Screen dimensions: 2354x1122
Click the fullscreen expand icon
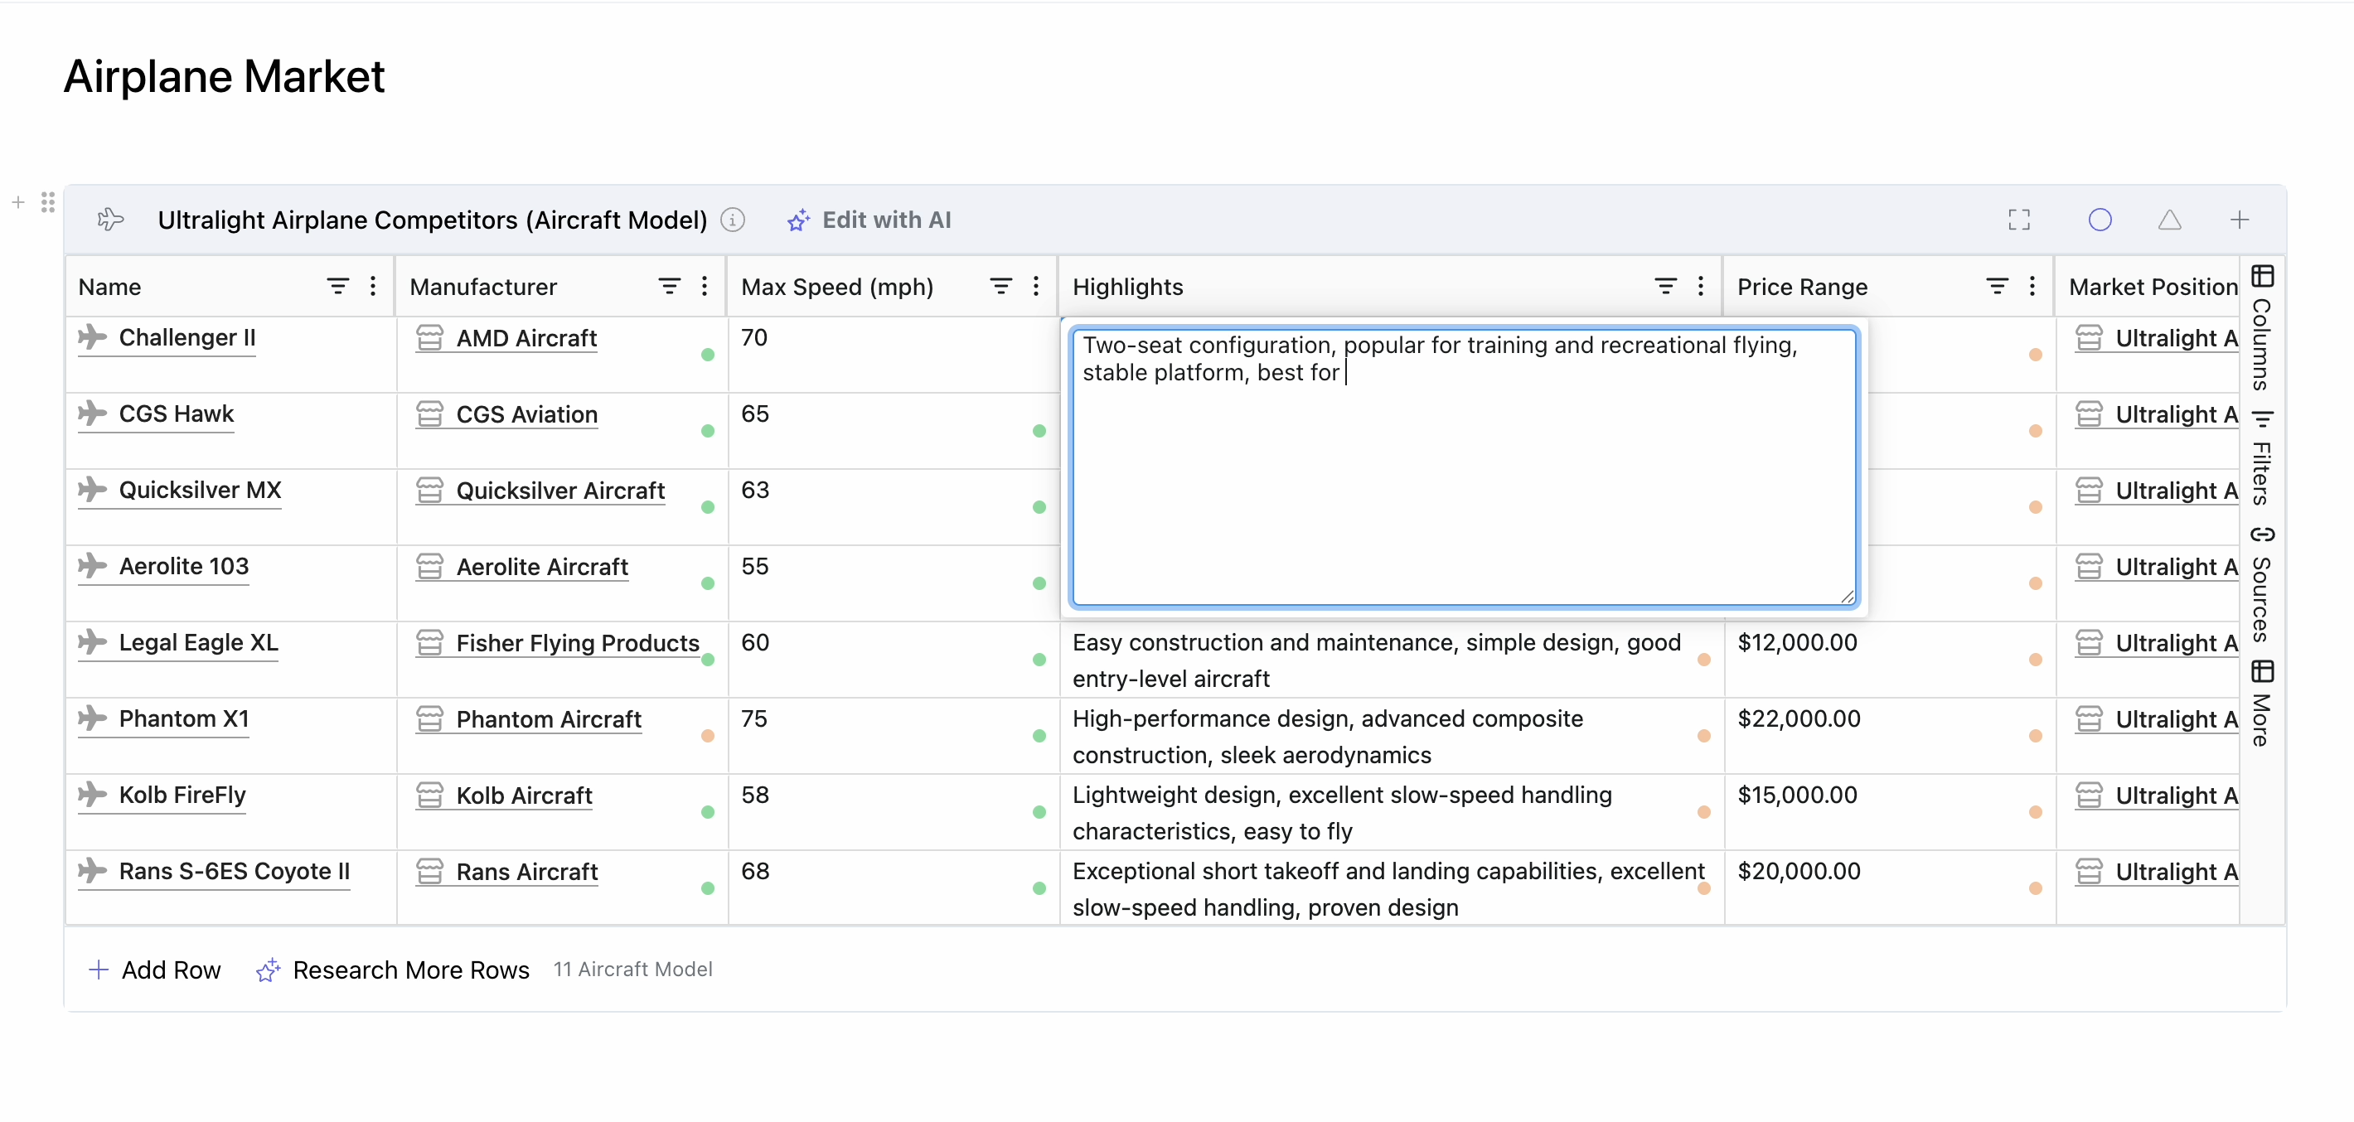[2018, 220]
